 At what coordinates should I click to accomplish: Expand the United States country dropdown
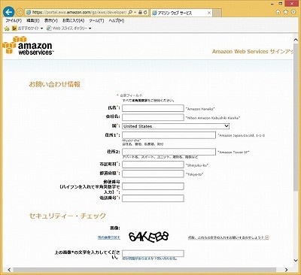[x=176, y=126]
